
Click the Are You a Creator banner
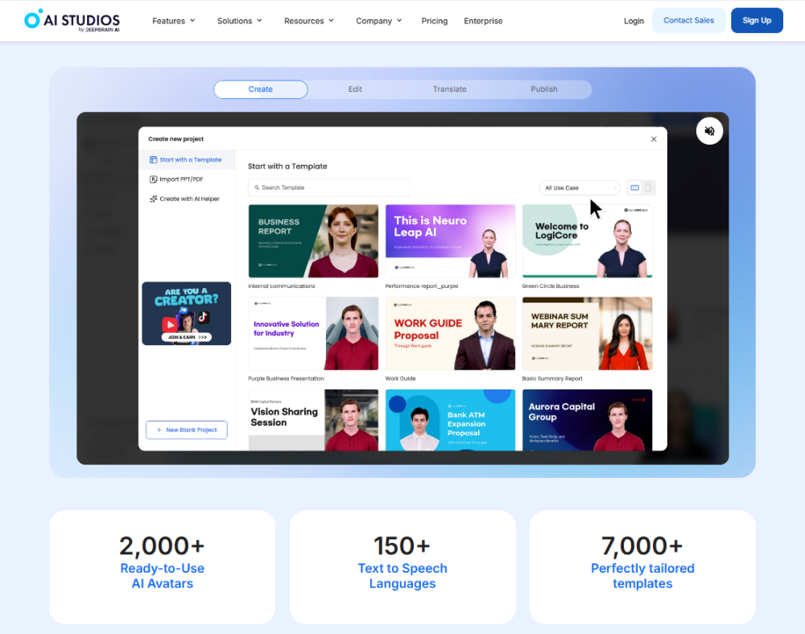(x=187, y=314)
